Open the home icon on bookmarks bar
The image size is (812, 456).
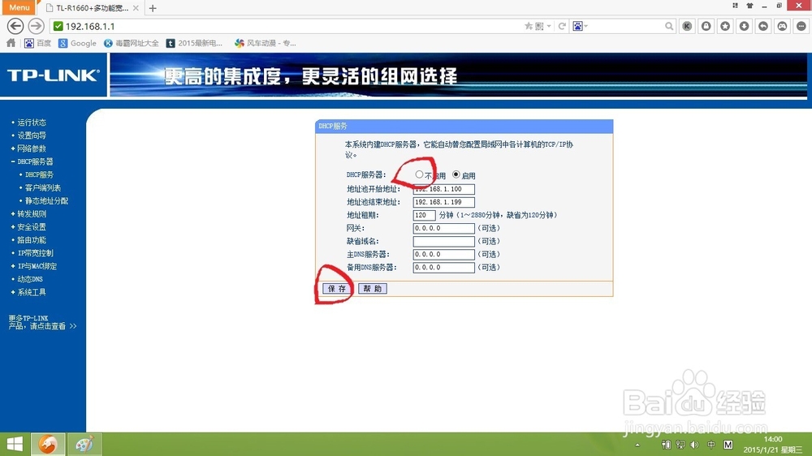tap(11, 43)
